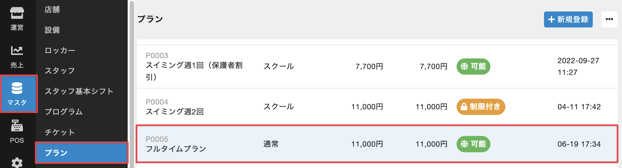
Task: Go to ロッカー menu item
Action: pos(60,50)
